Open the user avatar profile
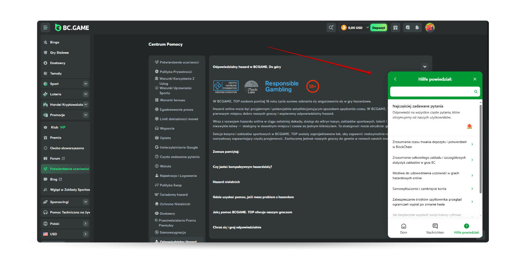 pos(430,28)
